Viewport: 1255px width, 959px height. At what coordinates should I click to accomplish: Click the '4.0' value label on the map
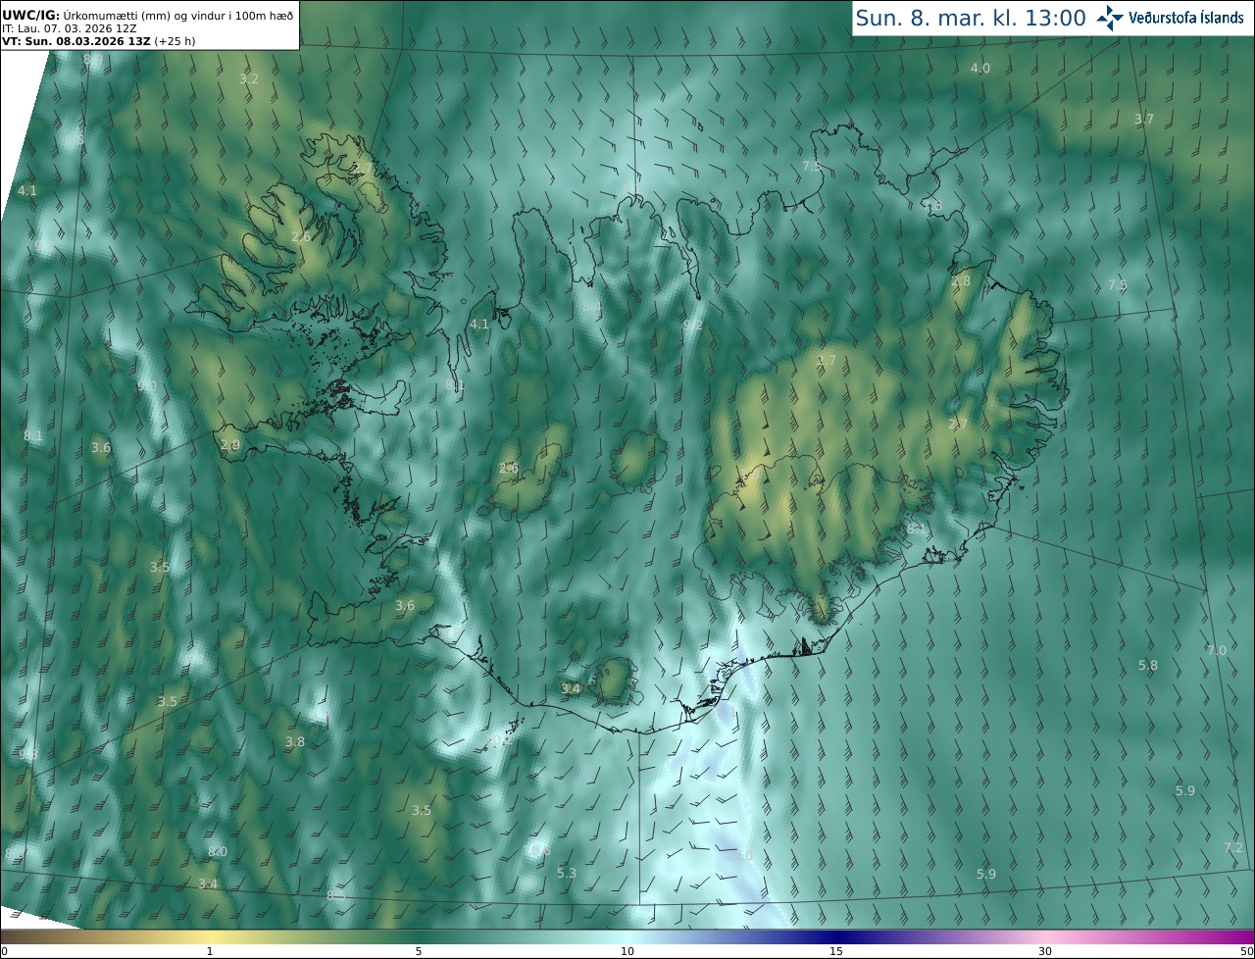(980, 68)
